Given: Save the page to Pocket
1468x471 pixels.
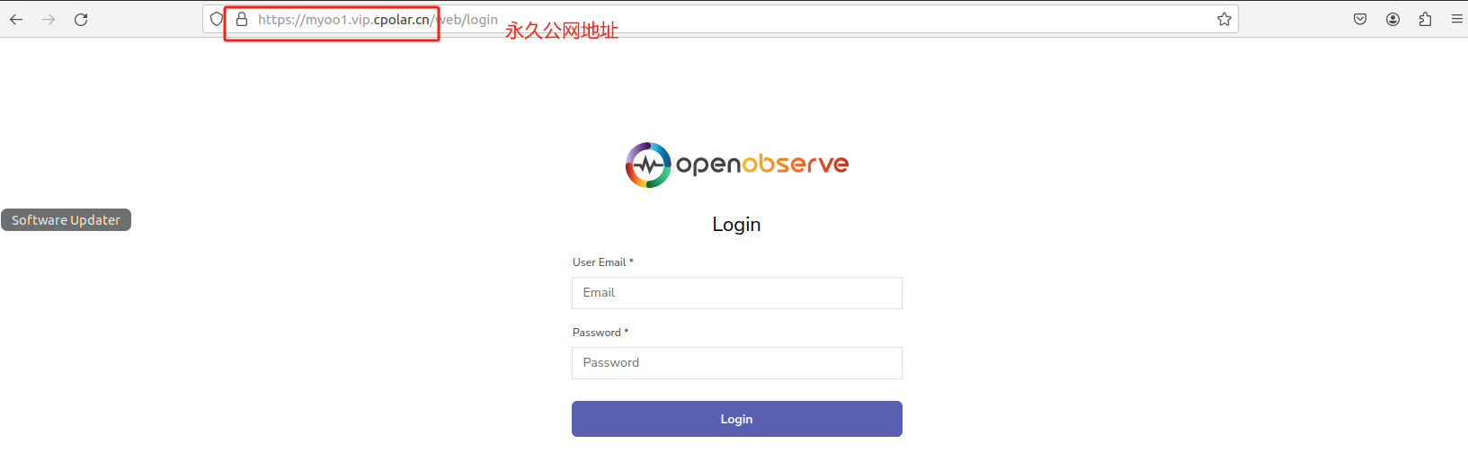Looking at the screenshot, I should (1360, 19).
